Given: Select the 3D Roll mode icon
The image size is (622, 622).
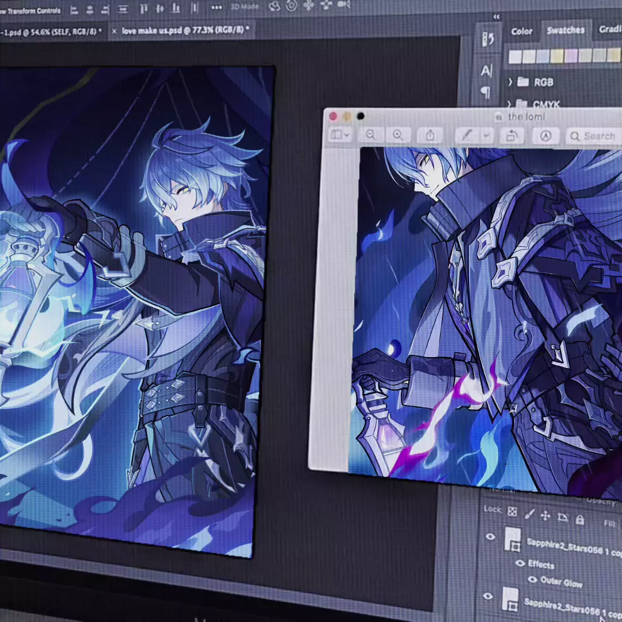Looking at the screenshot, I should point(291,6).
